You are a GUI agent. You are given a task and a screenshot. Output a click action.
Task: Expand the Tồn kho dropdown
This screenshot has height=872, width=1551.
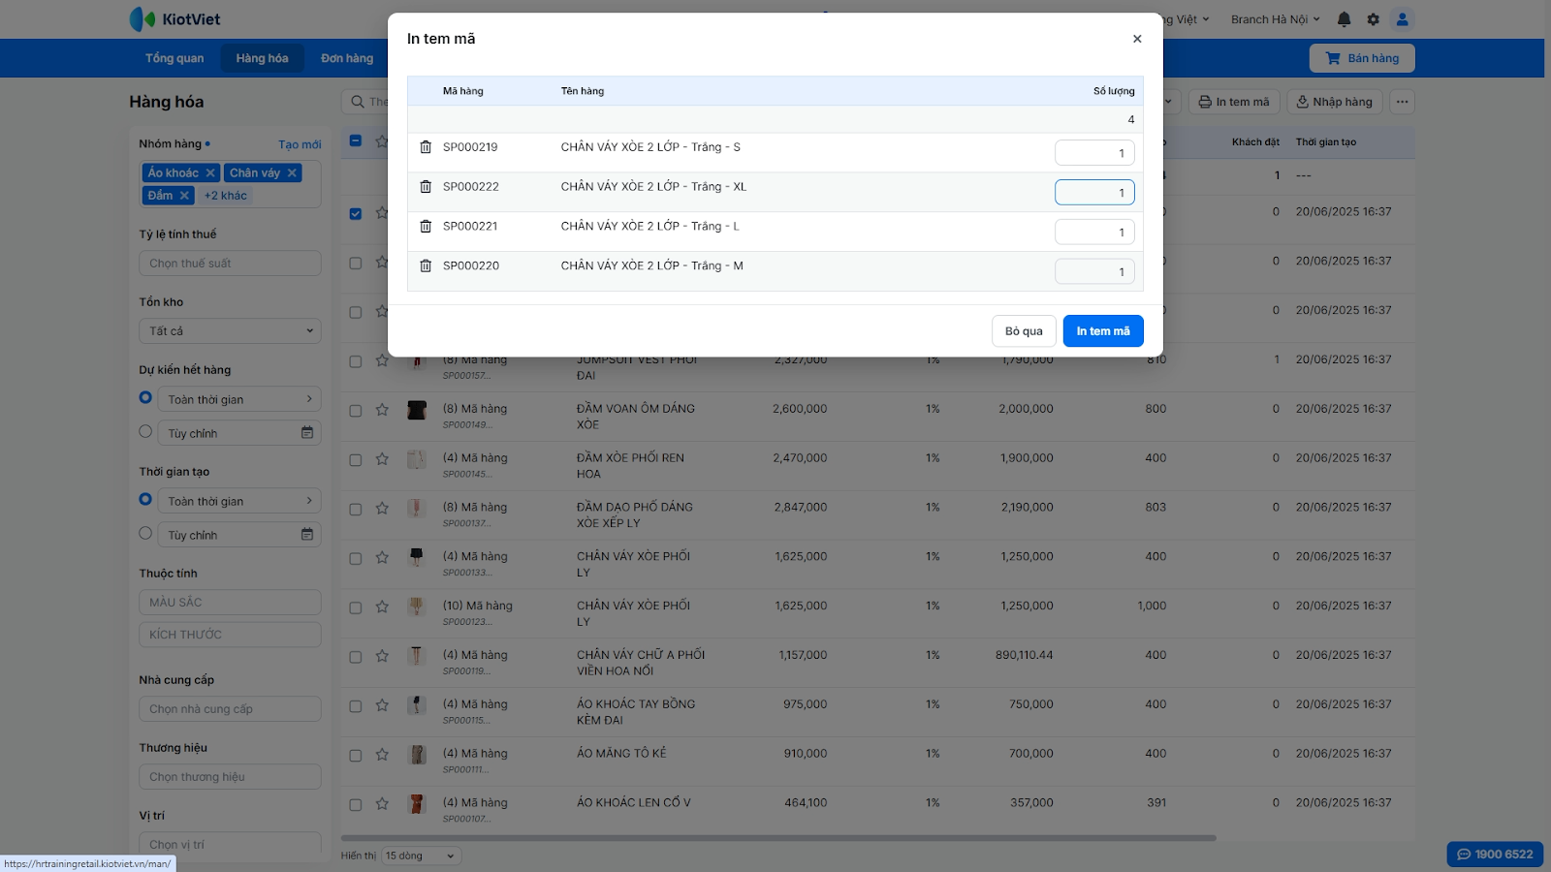[x=230, y=331]
